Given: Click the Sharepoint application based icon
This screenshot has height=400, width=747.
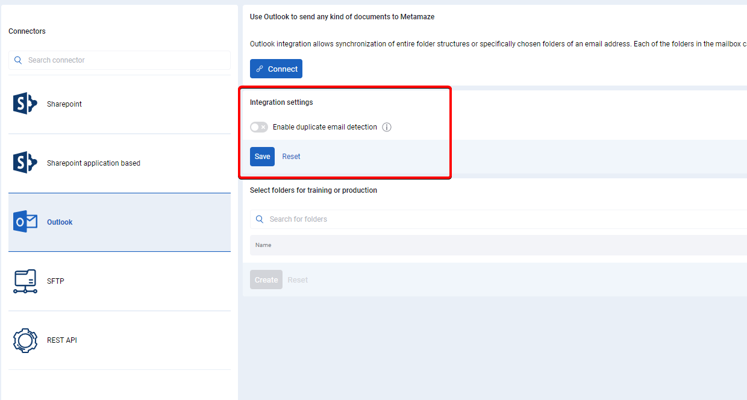Looking at the screenshot, I should (x=25, y=163).
